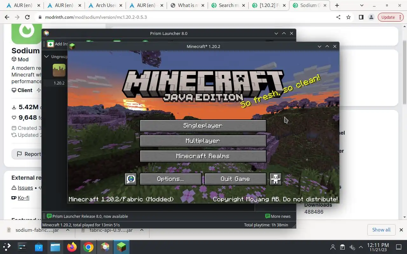Click More news in Prism Launcher
Screen dimensions: 407x254
coord(278,216)
